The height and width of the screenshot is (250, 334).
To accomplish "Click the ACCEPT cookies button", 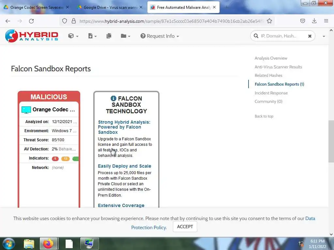I will [x=185, y=227].
